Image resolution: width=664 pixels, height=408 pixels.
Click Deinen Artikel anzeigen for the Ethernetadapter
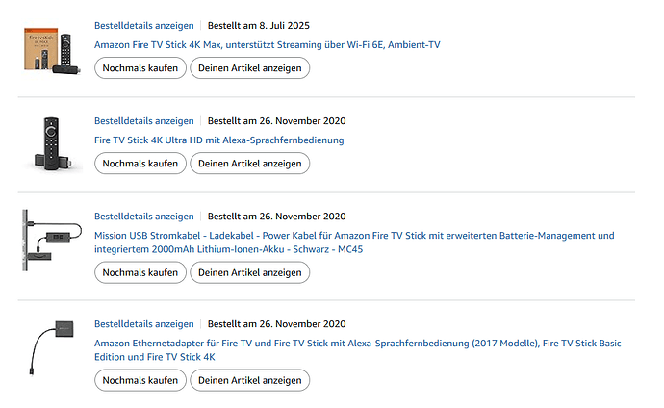tap(249, 380)
